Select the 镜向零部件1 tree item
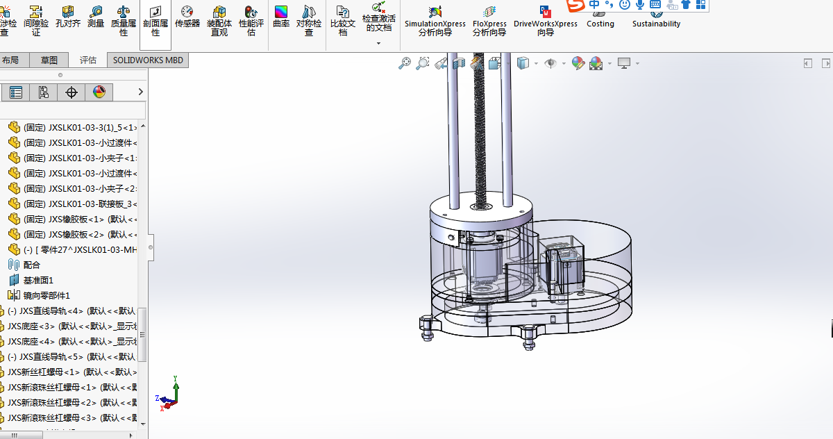833x439 pixels. [47, 295]
